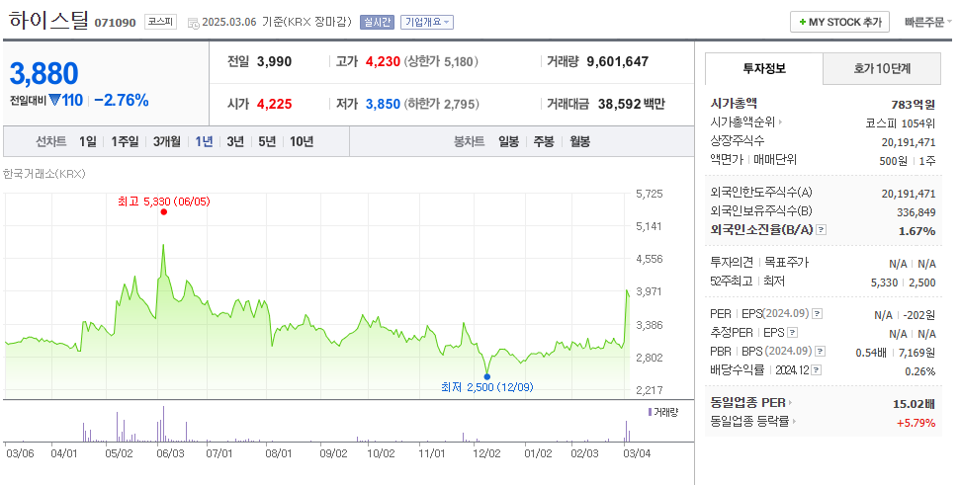Click the 코스피 1054위 ranking text
960x485 pixels.
[x=901, y=123]
